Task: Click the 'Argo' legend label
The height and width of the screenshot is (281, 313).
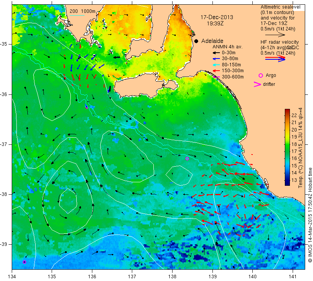Action: pyautogui.click(x=271, y=75)
